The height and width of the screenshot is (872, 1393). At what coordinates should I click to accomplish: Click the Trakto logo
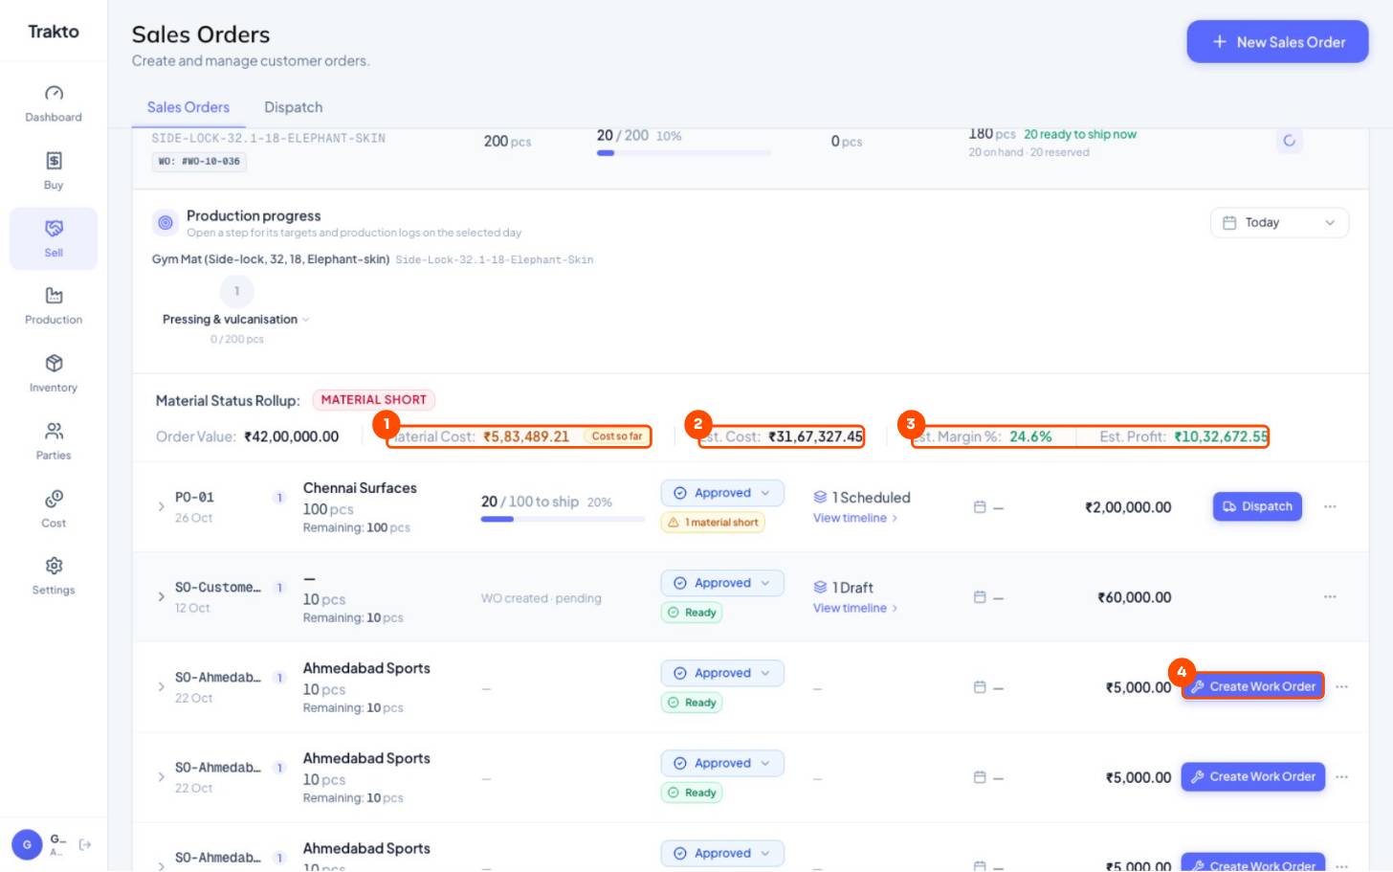click(54, 32)
